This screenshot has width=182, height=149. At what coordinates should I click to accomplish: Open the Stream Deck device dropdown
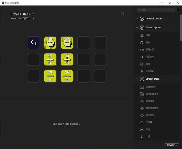(22, 14)
